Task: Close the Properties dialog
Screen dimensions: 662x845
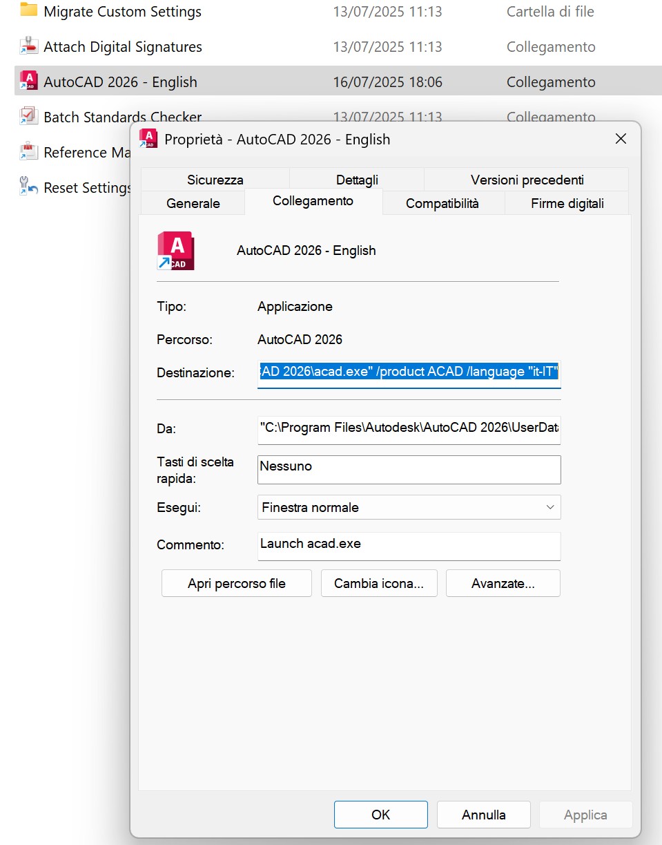Action: (x=621, y=139)
